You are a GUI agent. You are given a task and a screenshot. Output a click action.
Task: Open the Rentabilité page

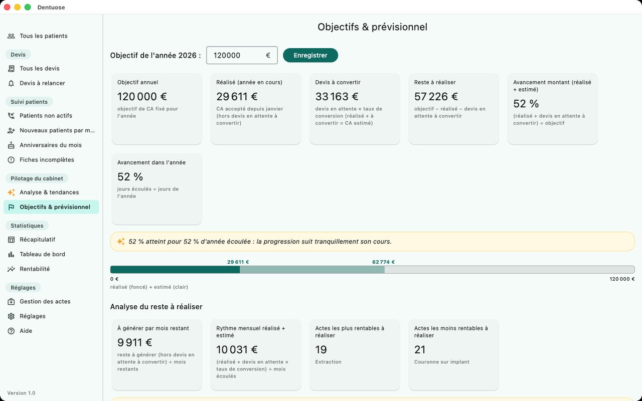pyautogui.click(x=51, y=269)
